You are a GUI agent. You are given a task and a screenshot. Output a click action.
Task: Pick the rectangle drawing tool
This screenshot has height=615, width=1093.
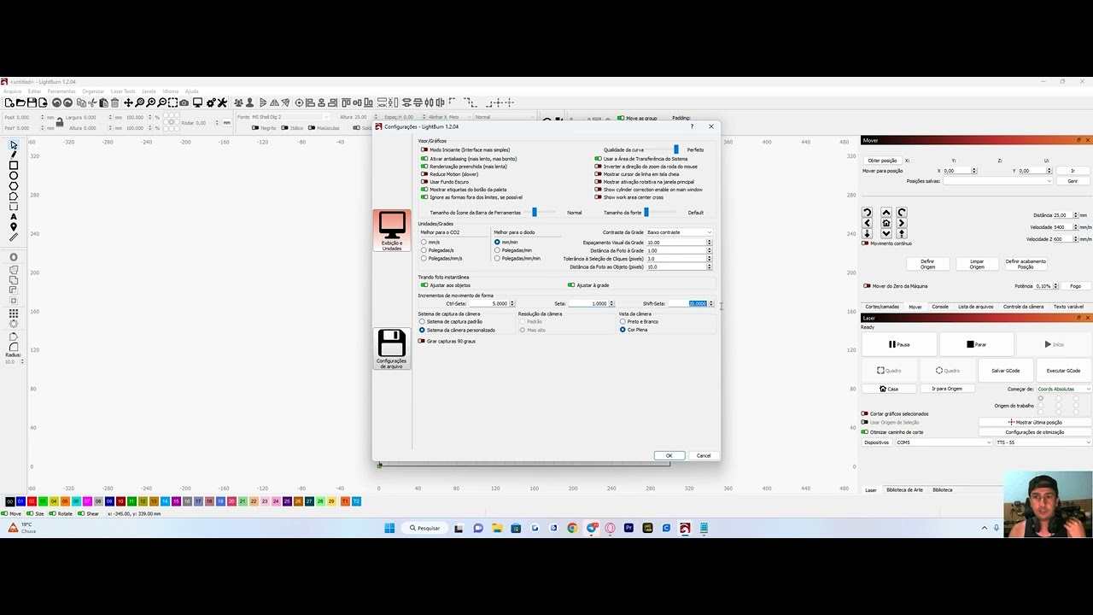[14, 166]
